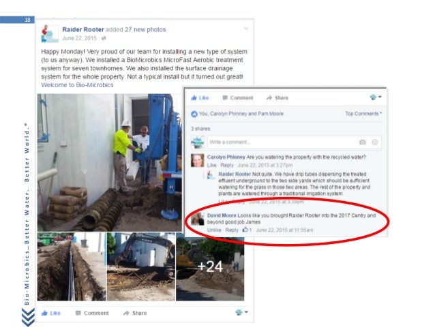Click the Comment icon below the photos

click(78, 313)
